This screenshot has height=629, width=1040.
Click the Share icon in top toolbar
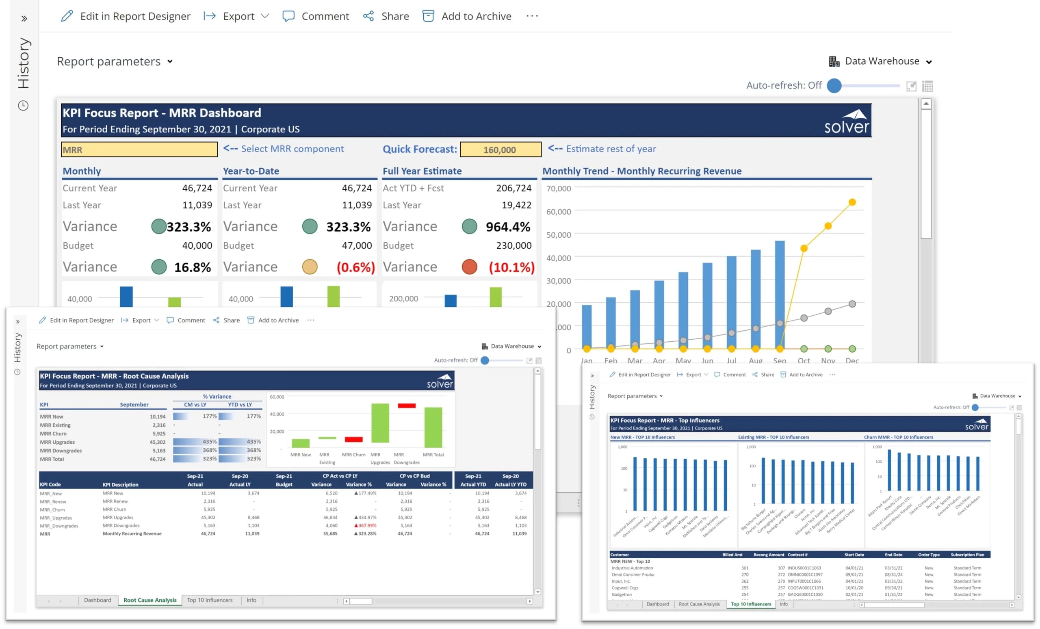[x=368, y=16]
